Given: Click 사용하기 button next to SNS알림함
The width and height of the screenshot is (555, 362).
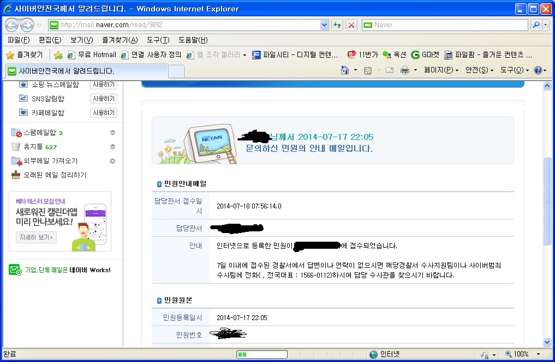Looking at the screenshot, I should pos(103,99).
